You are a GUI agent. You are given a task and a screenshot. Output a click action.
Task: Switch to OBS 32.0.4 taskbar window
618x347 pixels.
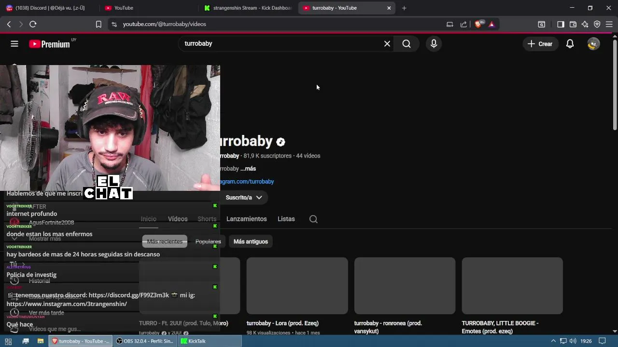(x=145, y=341)
